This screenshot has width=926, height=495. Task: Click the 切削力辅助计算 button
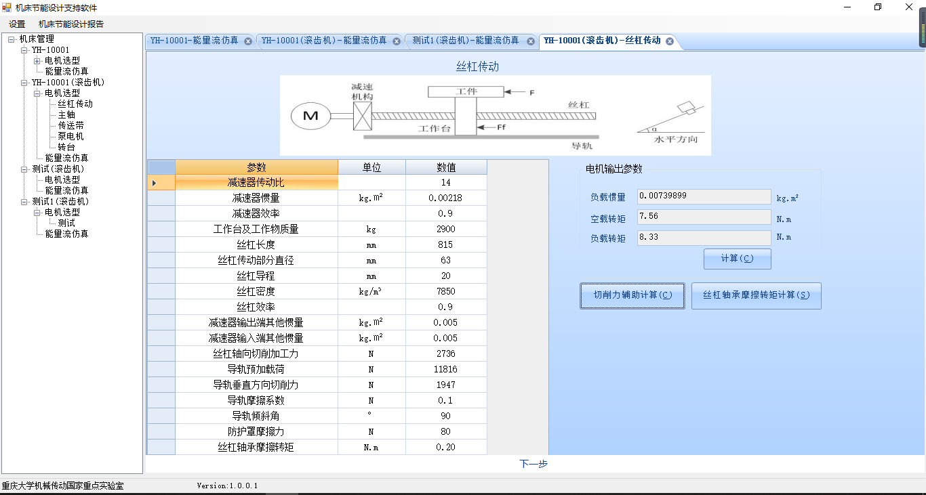[x=632, y=296]
